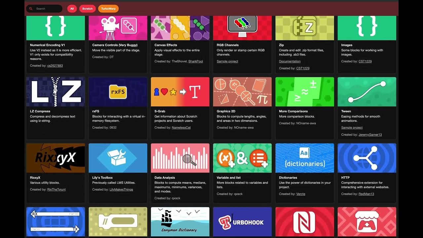Open LilyMakesThings creator link
This screenshot has height=238, width=423.
click(x=121, y=190)
